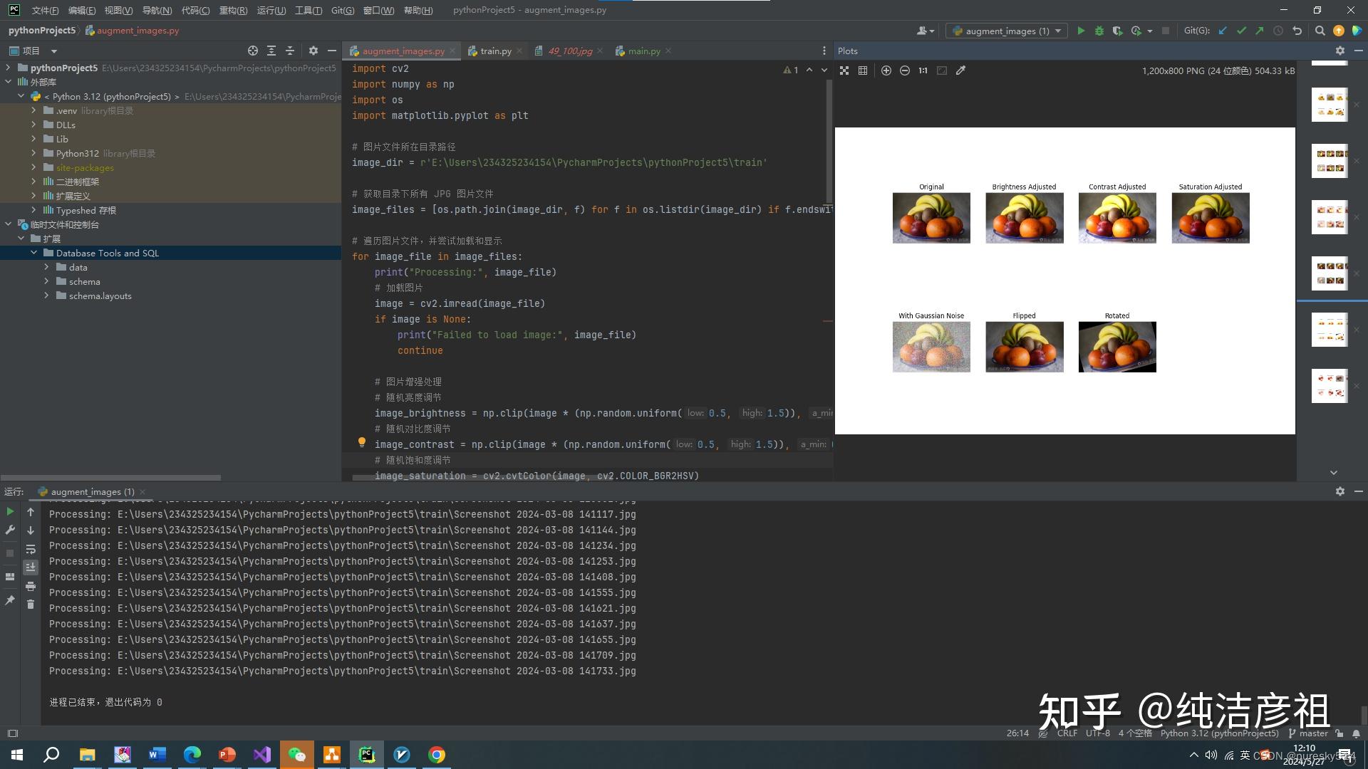Expand the site-packages tree node
This screenshot has width=1368, height=769.
[33, 168]
